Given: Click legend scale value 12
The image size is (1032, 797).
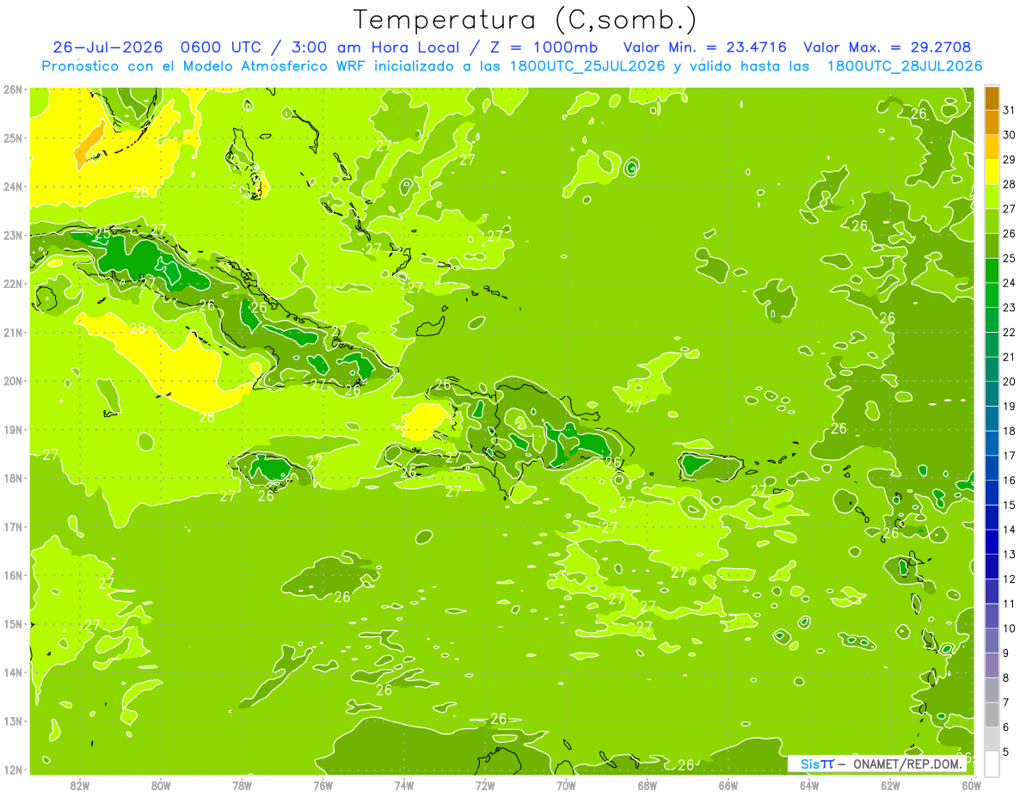Looking at the screenshot, I should [x=1010, y=579].
